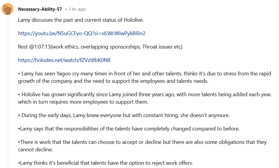Click the 'which in turn requires' line
Viewport: 279px width, 168px height.
[83, 102]
